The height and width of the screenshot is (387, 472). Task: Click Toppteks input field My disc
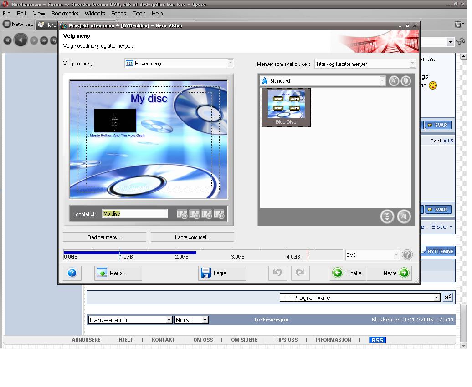point(134,214)
